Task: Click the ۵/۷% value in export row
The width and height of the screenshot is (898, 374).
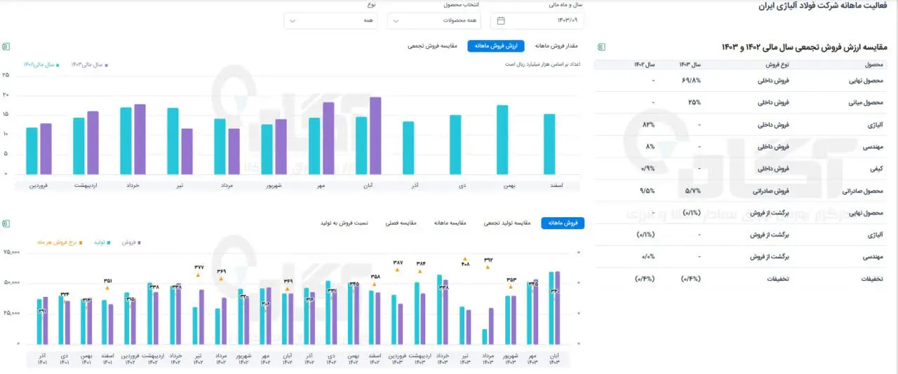Action: click(x=693, y=191)
